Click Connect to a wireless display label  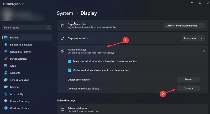tap(83, 89)
